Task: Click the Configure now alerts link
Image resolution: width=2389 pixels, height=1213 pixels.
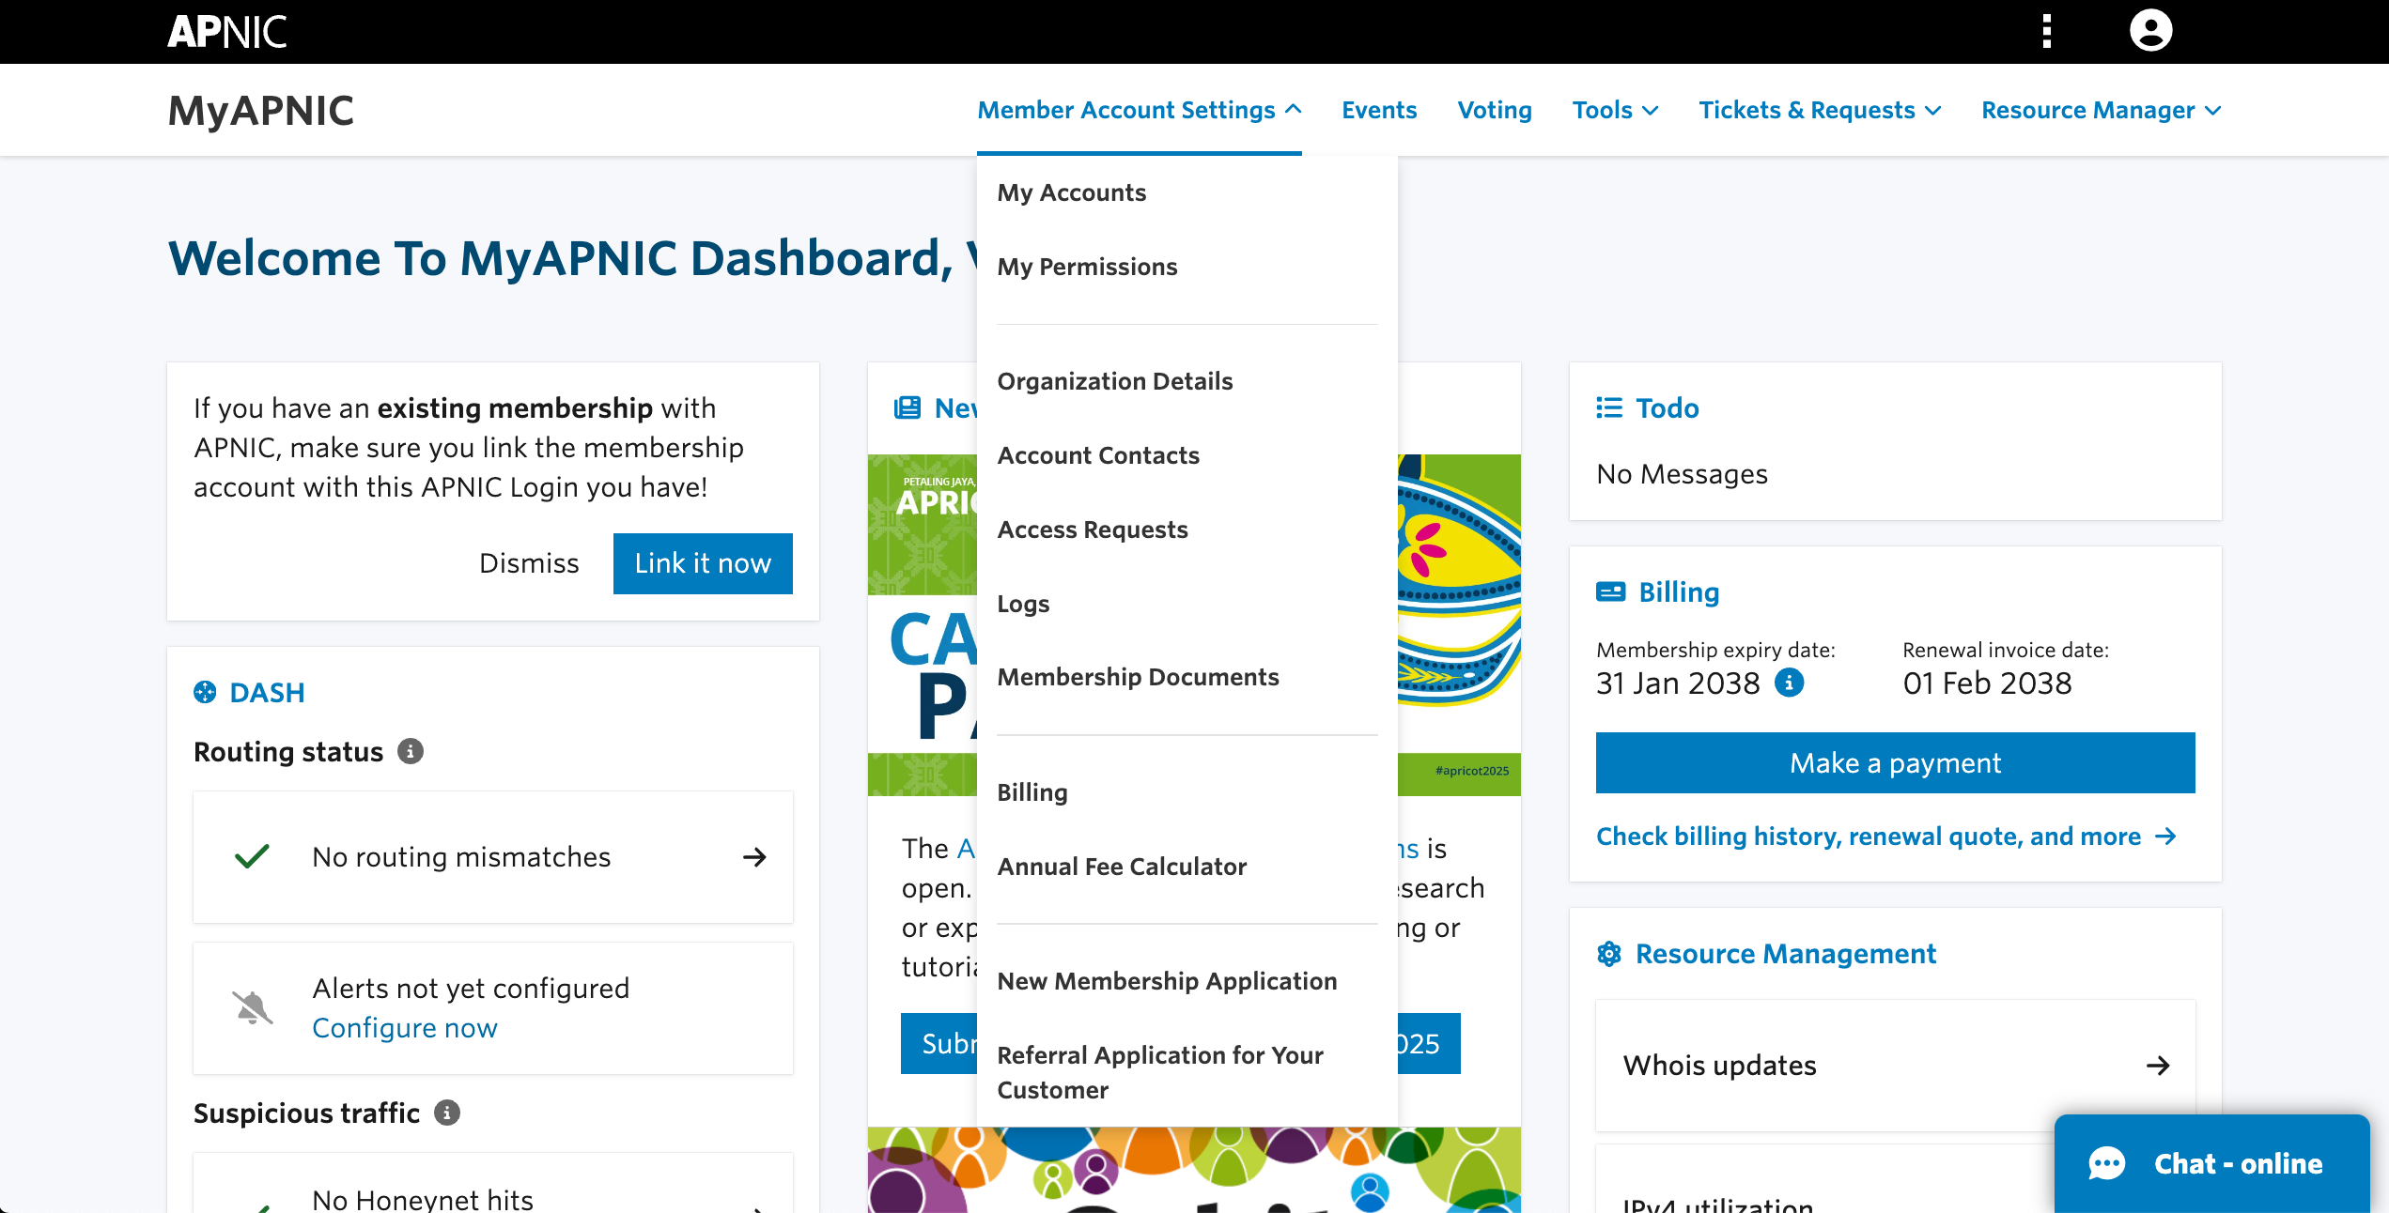Action: click(x=405, y=1028)
